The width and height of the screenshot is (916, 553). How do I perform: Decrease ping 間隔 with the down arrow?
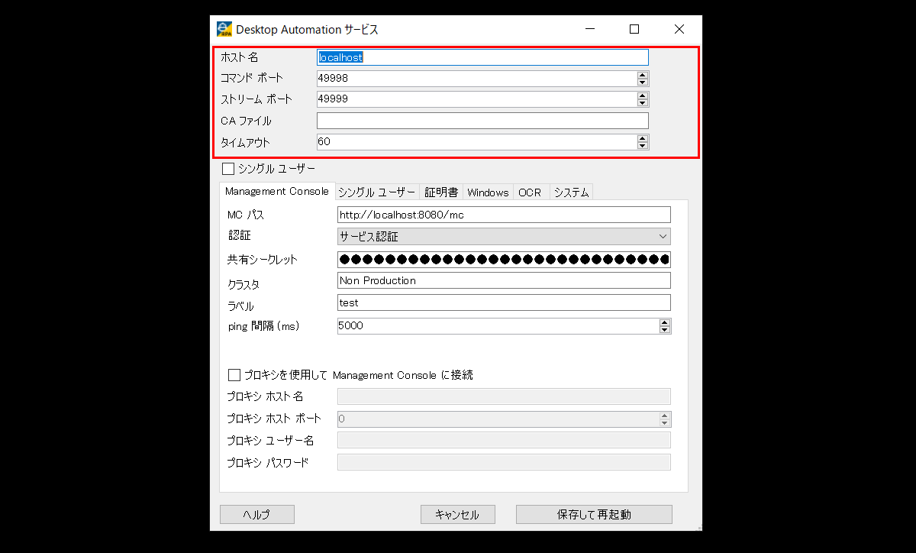tap(665, 330)
